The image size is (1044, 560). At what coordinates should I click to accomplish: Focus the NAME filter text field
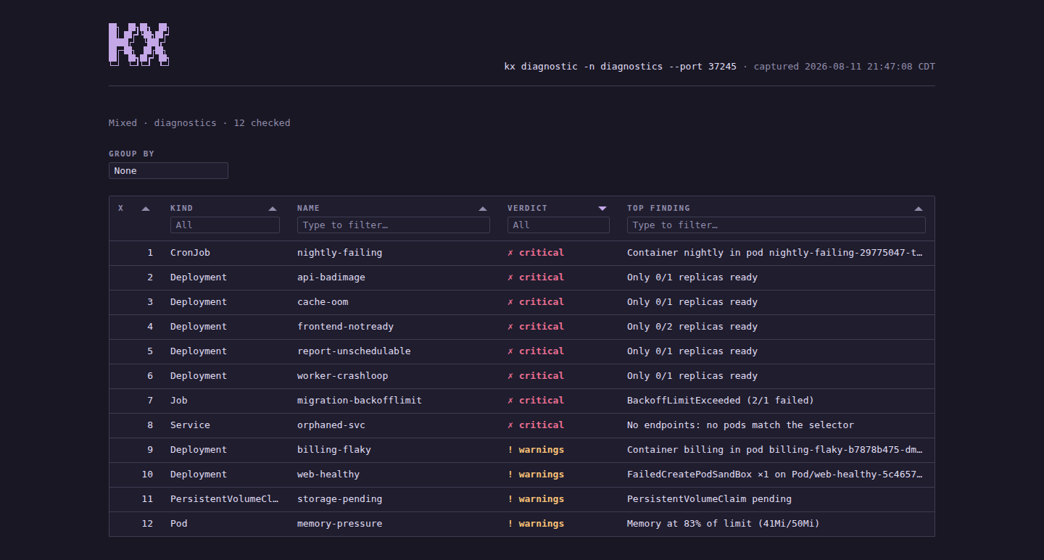(394, 225)
